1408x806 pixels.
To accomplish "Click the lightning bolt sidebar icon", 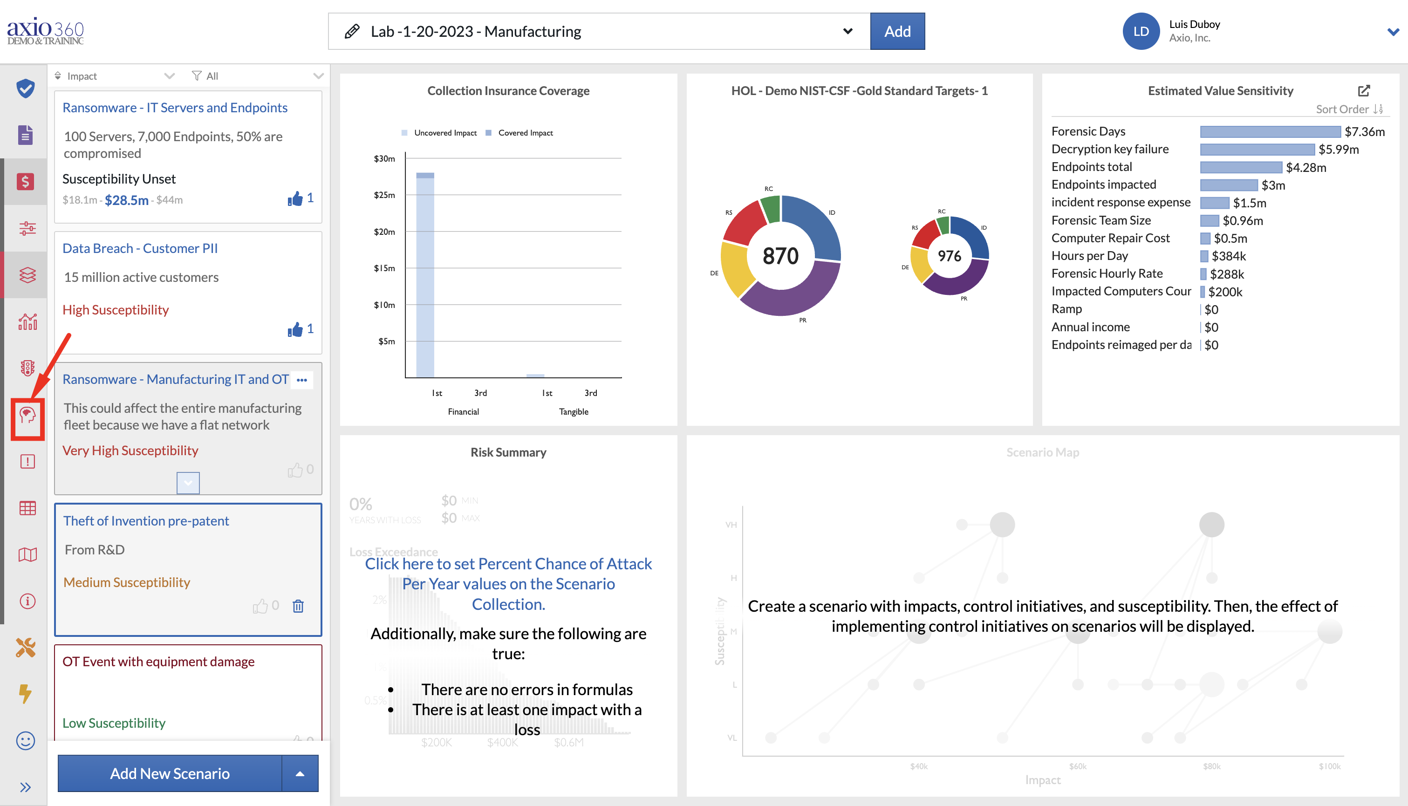I will pos(26,694).
